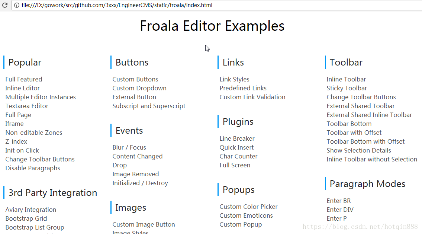
Task: Open the Enter BR paragraph mode
Action: 339,201
